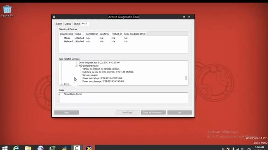Viewport: 268px width, 150px height.
Task: Collapse the HID-compliant mouse tree node
Action: (x=76, y=66)
